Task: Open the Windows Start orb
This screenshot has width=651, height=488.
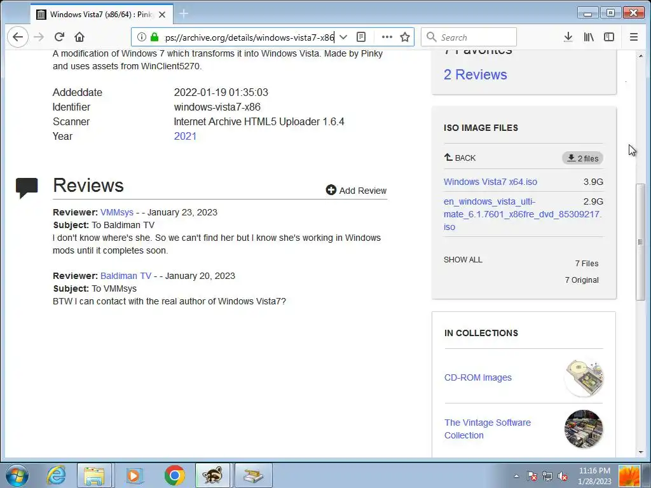Action: click(x=17, y=475)
